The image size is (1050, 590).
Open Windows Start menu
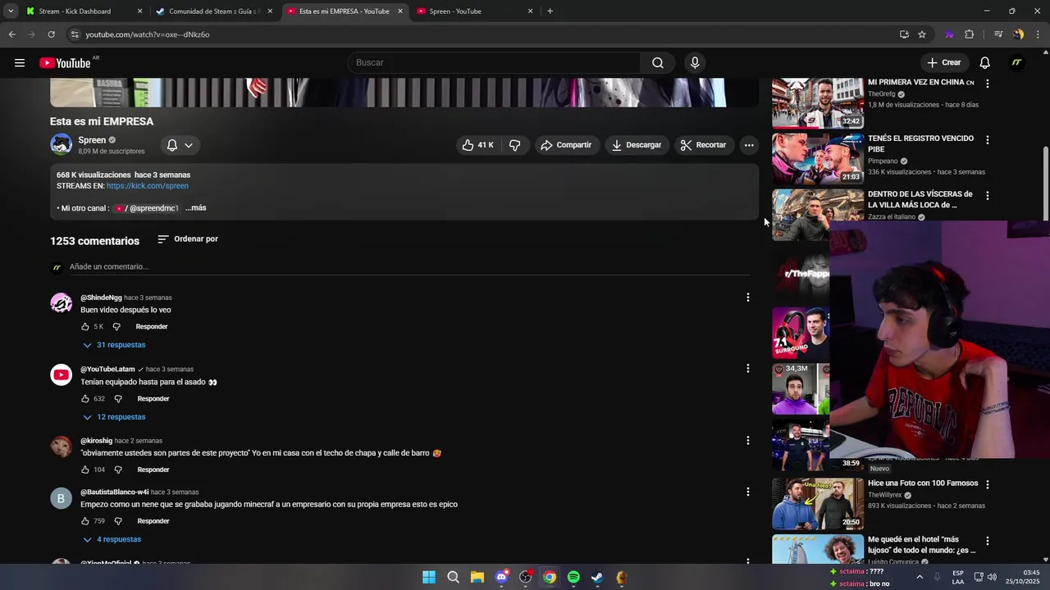[x=429, y=578]
